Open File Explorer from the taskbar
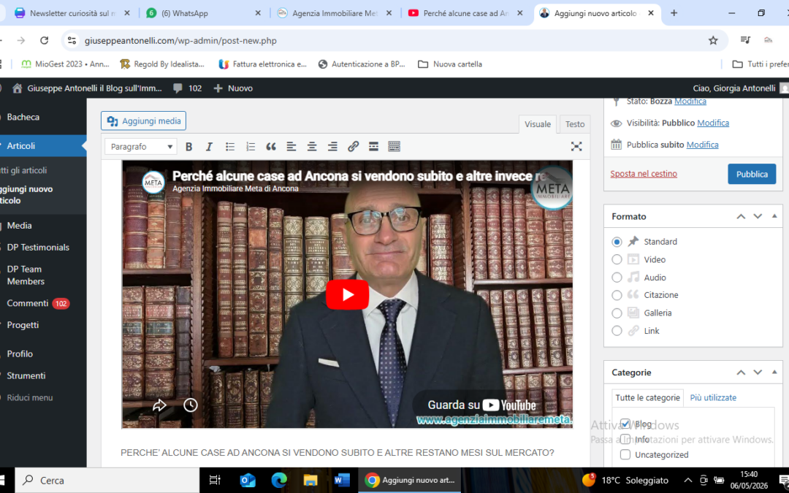Image resolution: width=789 pixels, height=493 pixels. click(310, 481)
